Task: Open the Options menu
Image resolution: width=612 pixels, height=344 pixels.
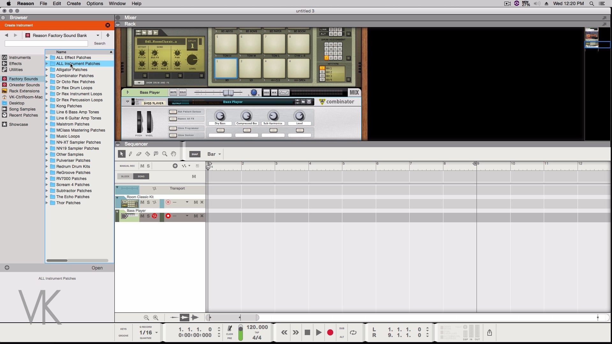Action: (x=95, y=4)
